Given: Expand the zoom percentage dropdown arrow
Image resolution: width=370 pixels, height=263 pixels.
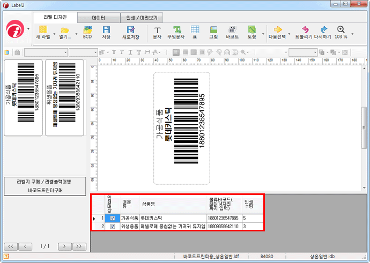Looking at the screenshot, I should 352,34.
